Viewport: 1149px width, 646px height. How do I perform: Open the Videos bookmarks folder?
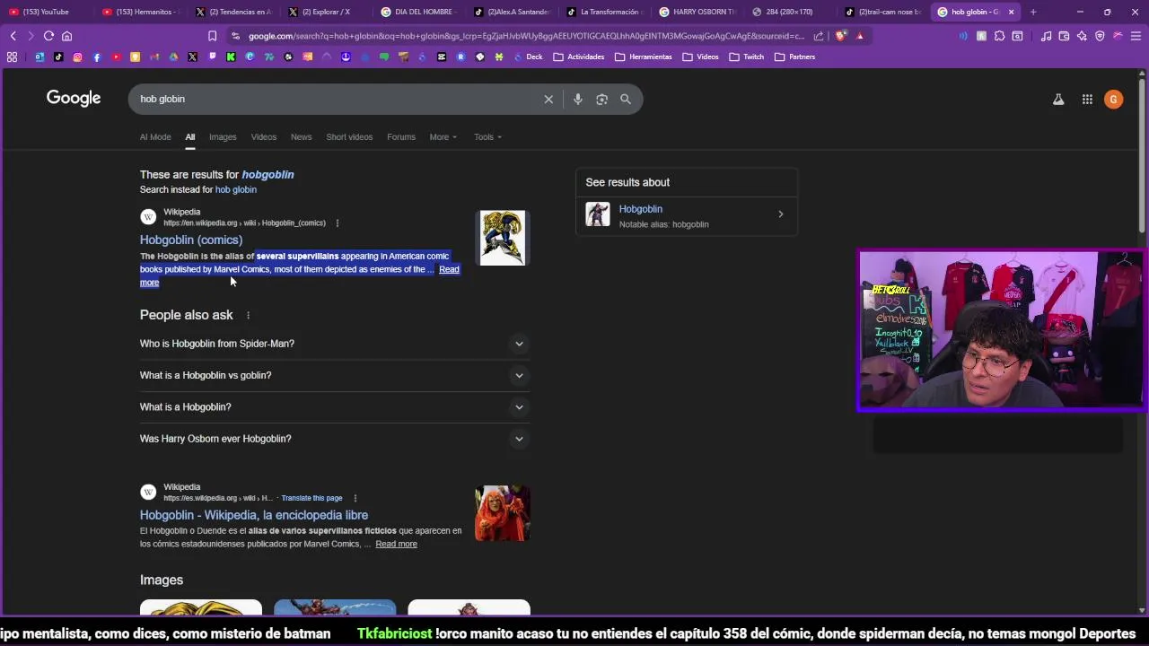pos(700,57)
